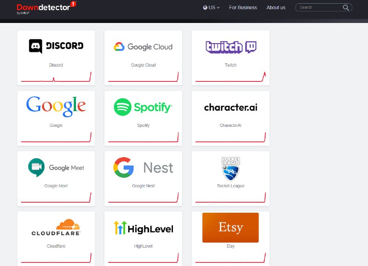View the Spotify outage sparkline chart

click(x=143, y=137)
